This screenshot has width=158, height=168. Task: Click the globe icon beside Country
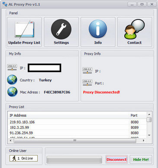(12, 80)
